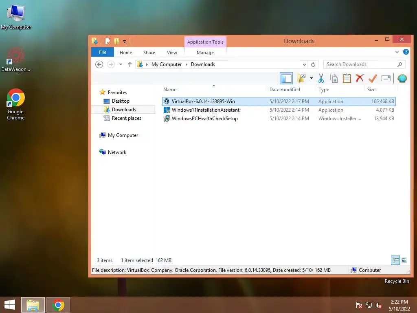Click the folder icon in the address bar
The width and height of the screenshot is (417, 313).
[140, 64]
